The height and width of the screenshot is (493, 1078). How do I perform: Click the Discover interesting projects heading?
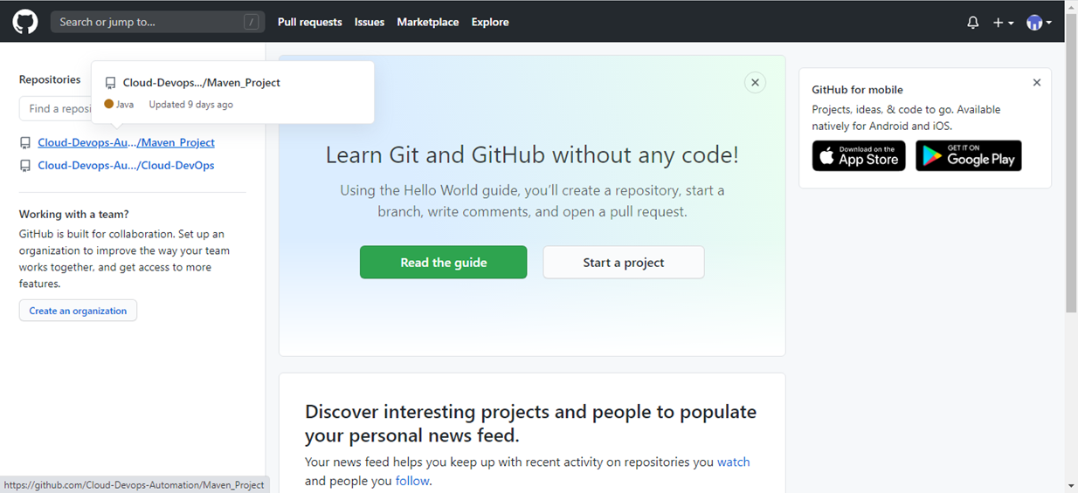click(x=530, y=423)
